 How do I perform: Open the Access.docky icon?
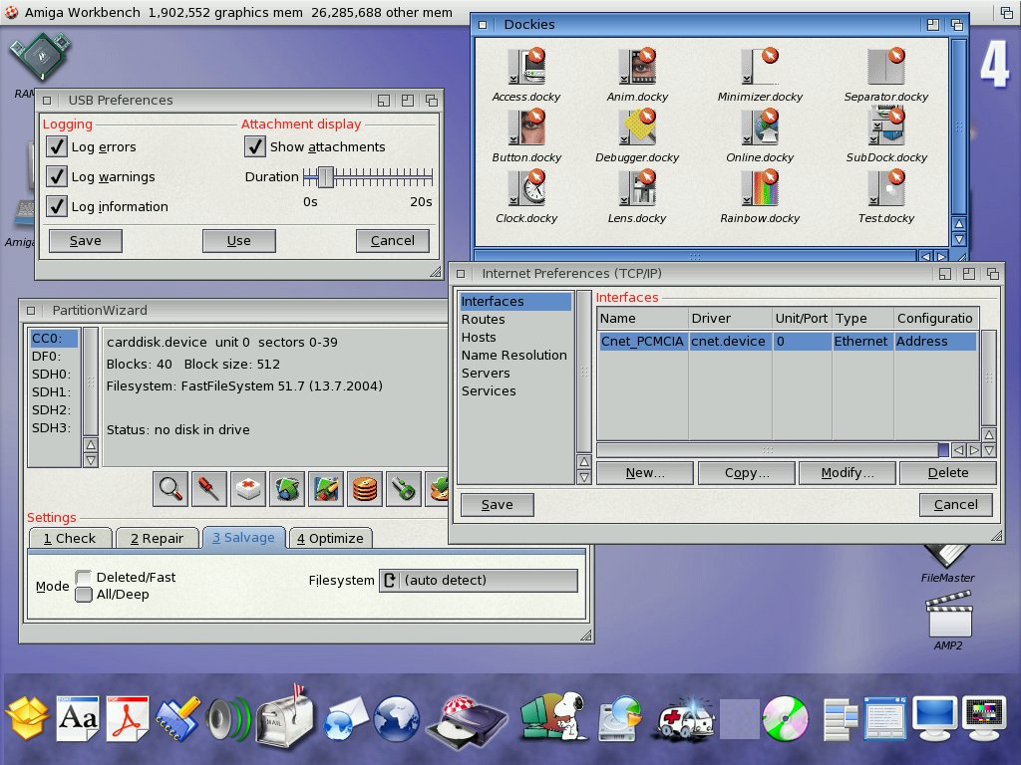pyautogui.click(x=526, y=67)
